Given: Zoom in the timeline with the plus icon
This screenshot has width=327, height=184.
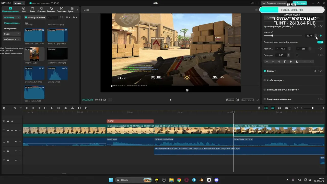Looking at the screenshot, I should coord(323,108).
